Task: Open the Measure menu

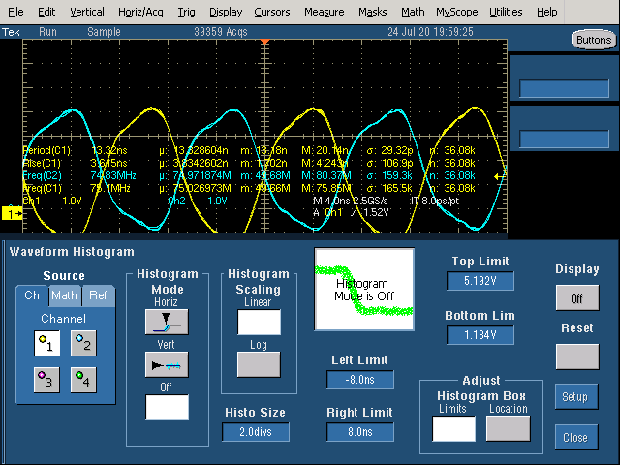Action: pyautogui.click(x=324, y=12)
